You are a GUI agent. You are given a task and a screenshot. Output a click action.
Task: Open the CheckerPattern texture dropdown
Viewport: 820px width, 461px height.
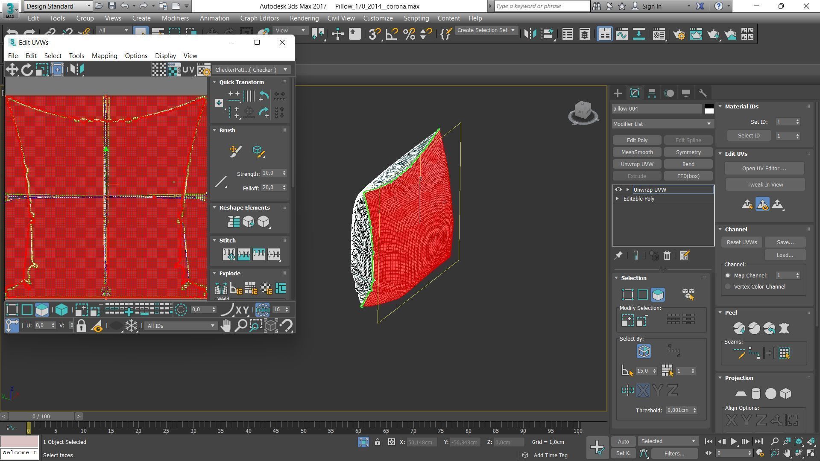click(x=252, y=70)
